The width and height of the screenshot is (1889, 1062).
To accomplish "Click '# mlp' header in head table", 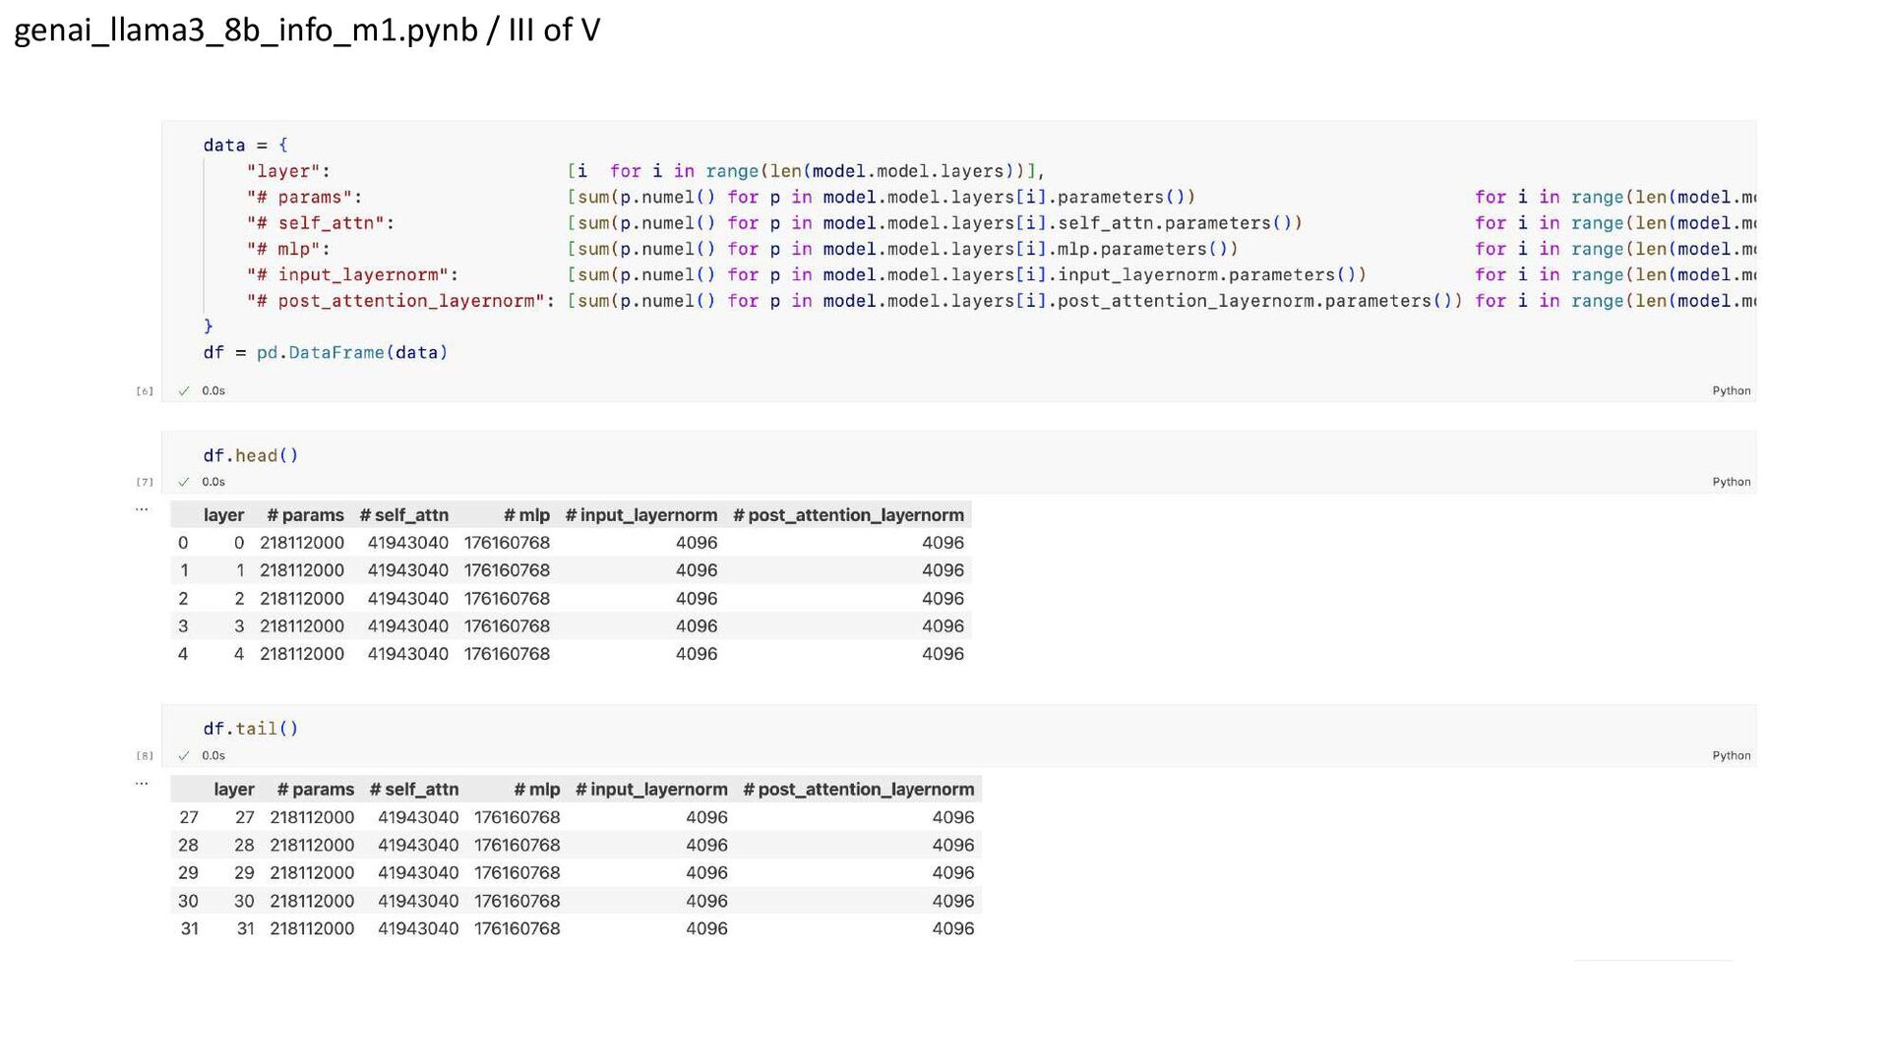I will [526, 515].
